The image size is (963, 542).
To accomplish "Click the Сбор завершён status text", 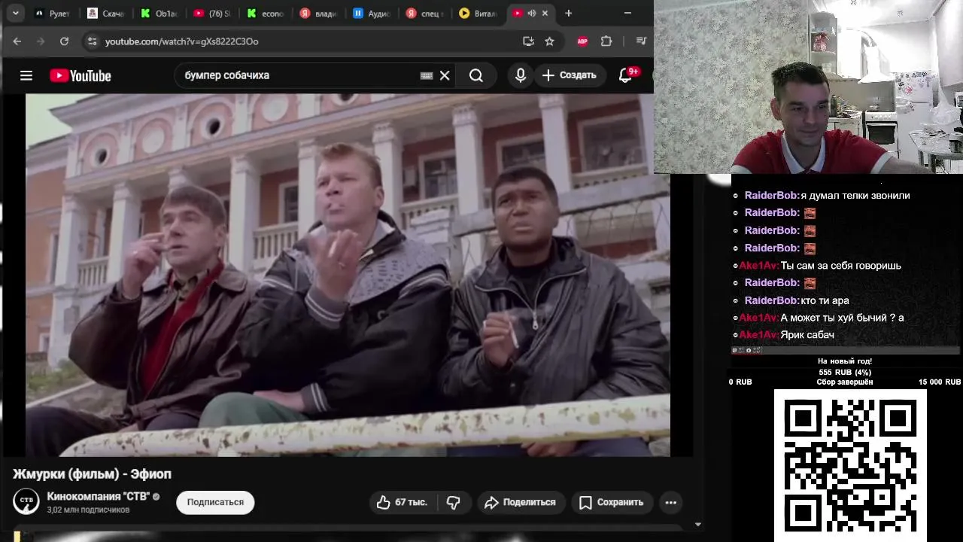I will tap(845, 382).
